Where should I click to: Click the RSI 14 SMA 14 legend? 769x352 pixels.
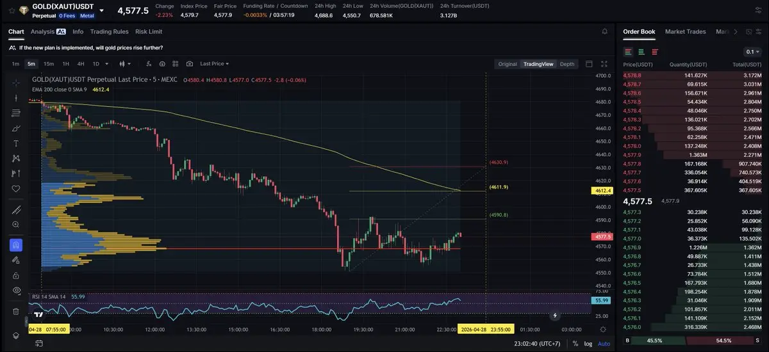click(50, 297)
